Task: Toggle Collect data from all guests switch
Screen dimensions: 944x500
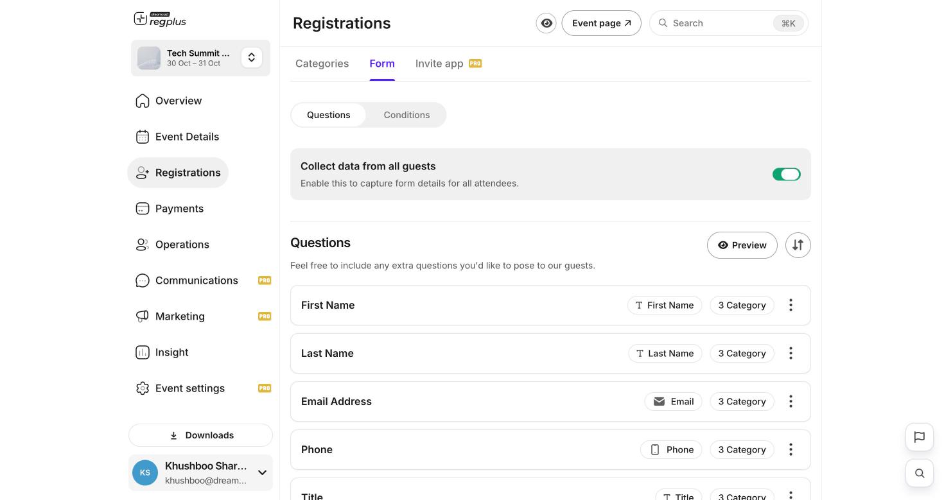Action: point(787,175)
